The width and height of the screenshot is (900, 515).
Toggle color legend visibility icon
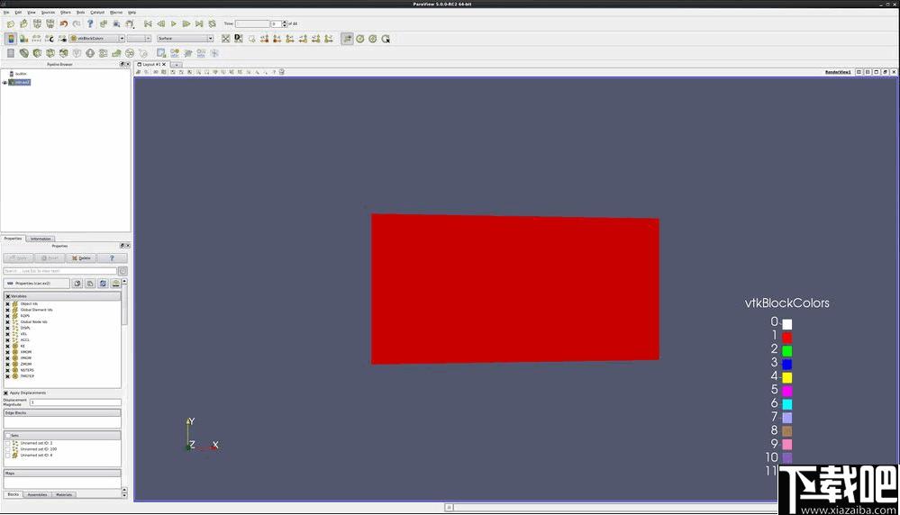pyautogui.click(x=11, y=39)
